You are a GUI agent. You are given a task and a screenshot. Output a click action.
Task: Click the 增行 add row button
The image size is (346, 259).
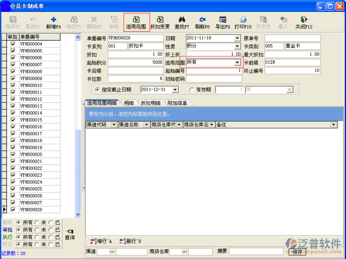101,241
